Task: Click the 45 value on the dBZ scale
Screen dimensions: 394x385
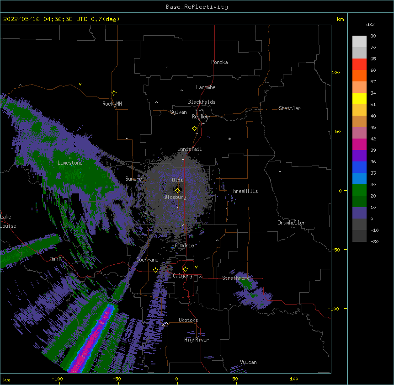Action: coord(373,128)
